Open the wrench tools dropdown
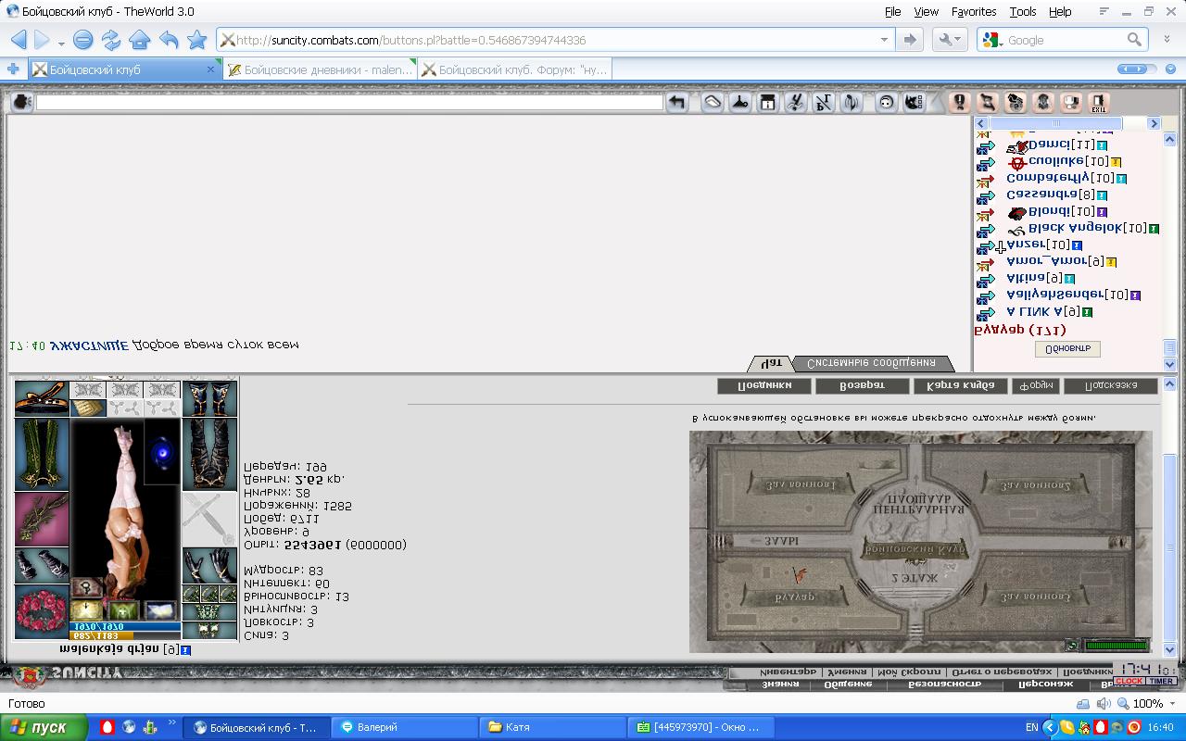Image resolution: width=1186 pixels, height=741 pixels. [950, 40]
